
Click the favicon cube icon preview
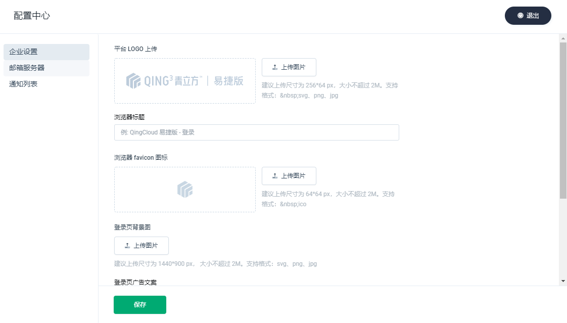[x=185, y=190]
